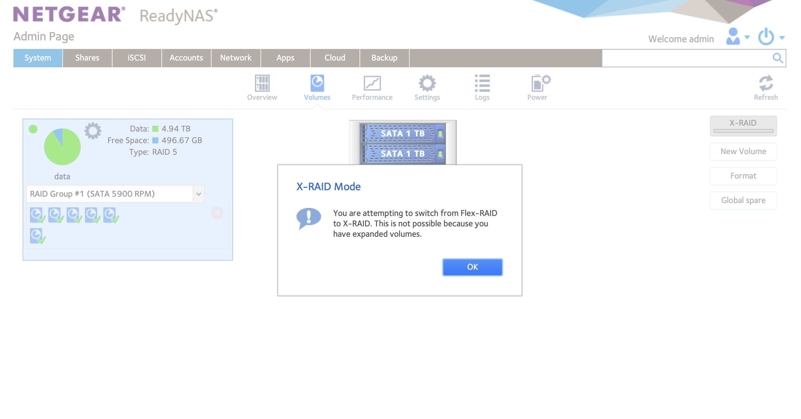Switch to the Apps tab
Screen dimensions: 801x419
(285, 58)
